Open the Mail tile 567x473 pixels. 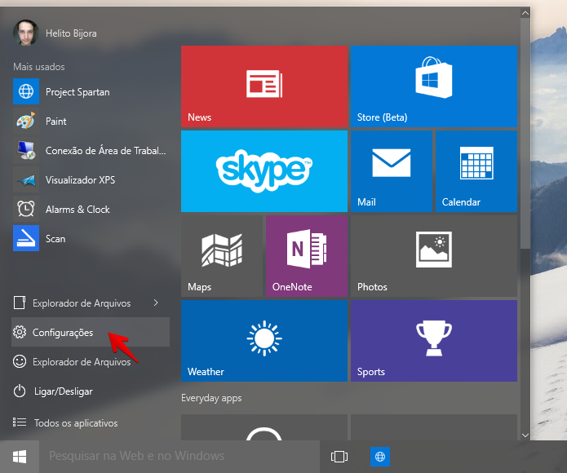[x=392, y=171]
